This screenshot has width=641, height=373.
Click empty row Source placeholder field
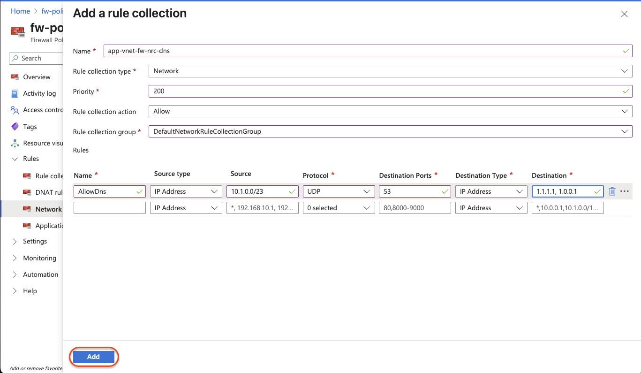[x=262, y=208]
